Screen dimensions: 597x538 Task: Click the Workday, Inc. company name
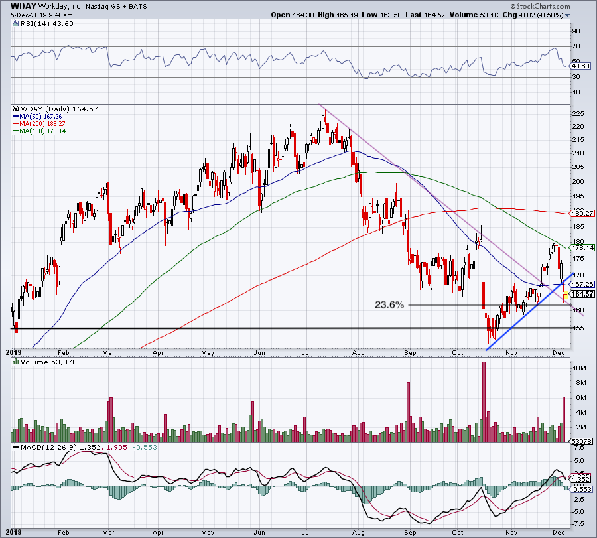[60, 7]
